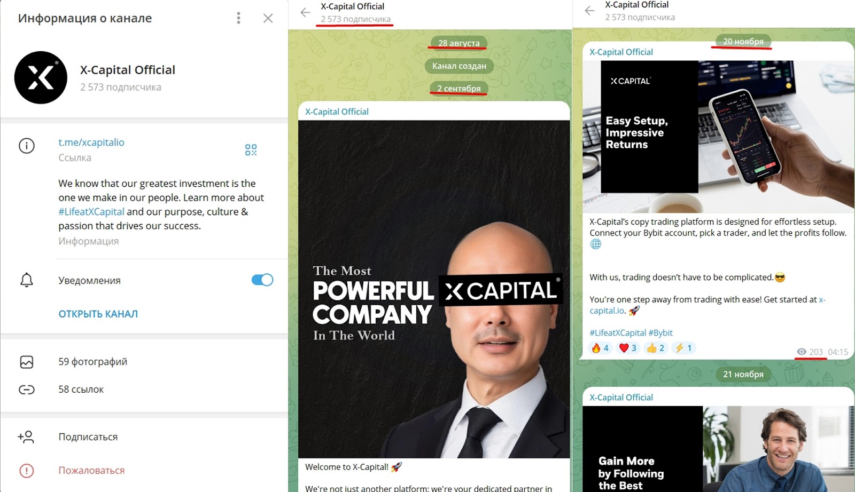Open the three-dot menu in channel info
855x492 pixels.
238,18
